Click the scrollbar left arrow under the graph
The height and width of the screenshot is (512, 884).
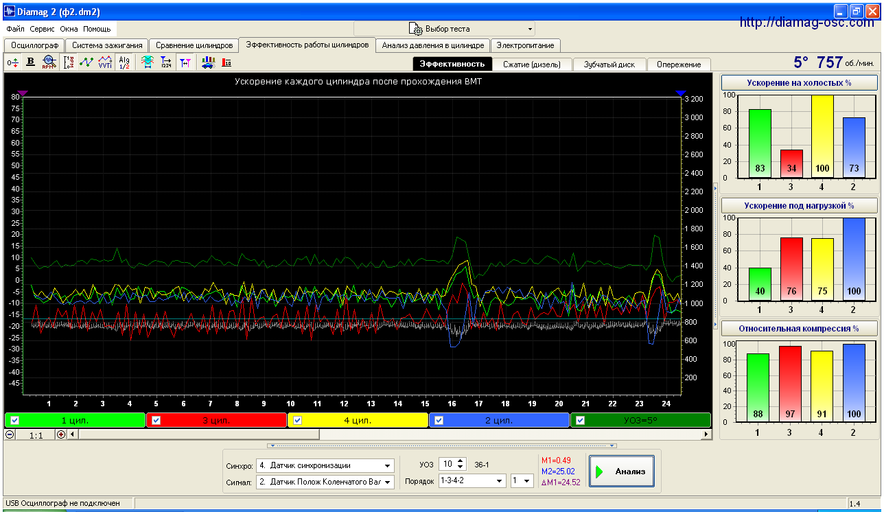(73, 434)
